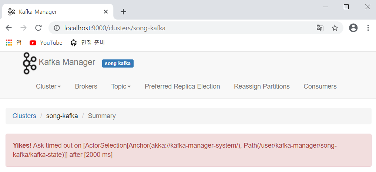
Task: Go back using the browser back arrow
Action: tap(9, 28)
